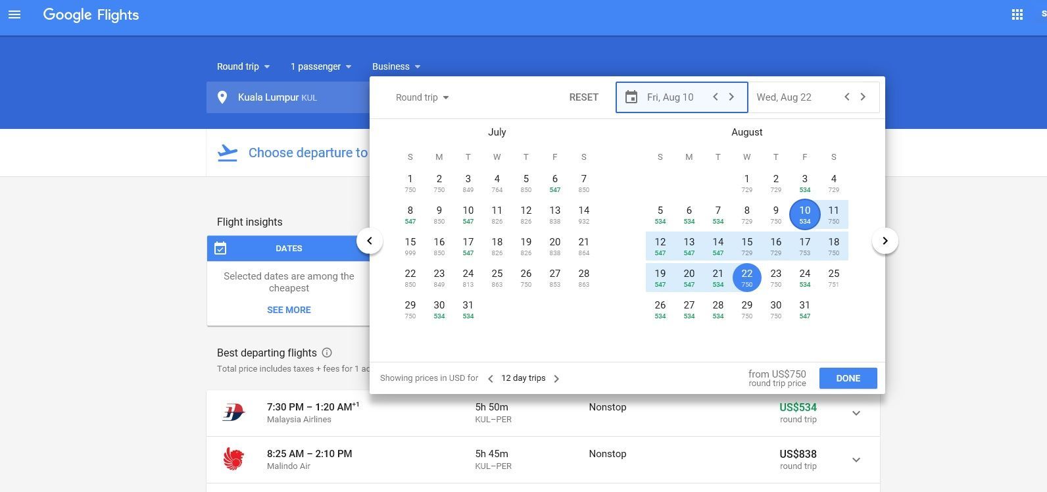Go to previous month in calendar
1047x492 pixels.
pos(370,241)
